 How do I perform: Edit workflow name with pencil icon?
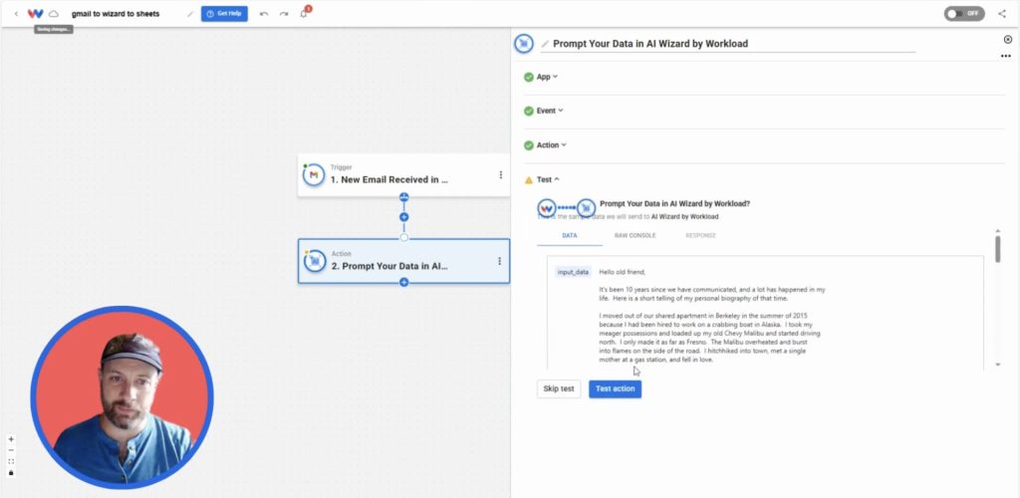pyautogui.click(x=190, y=14)
